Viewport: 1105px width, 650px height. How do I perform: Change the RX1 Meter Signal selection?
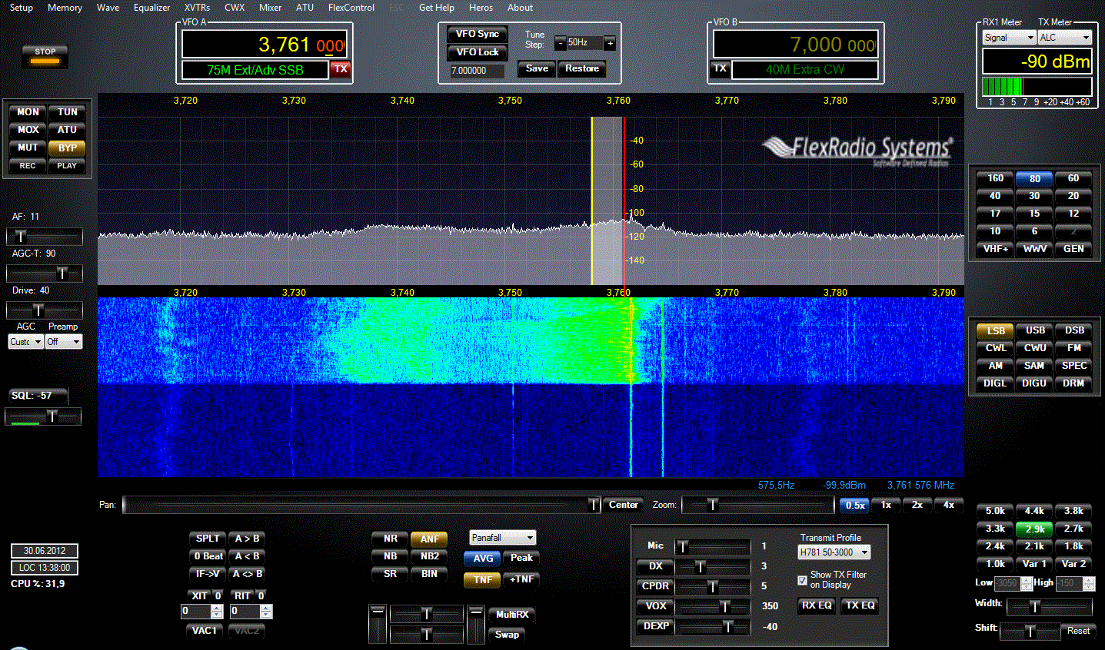pyautogui.click(x=1008, y=37)
